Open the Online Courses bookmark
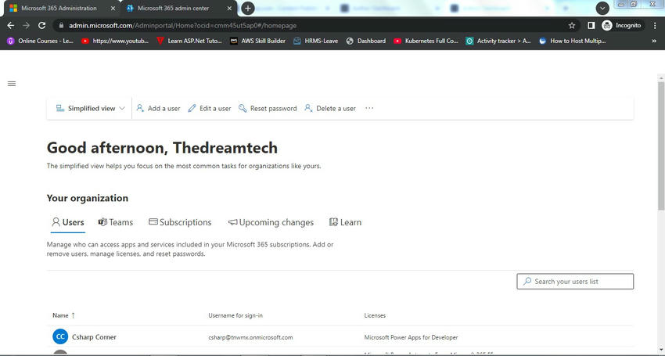The height and width of the screenshot is (356, 665). [x=40, y=41]
